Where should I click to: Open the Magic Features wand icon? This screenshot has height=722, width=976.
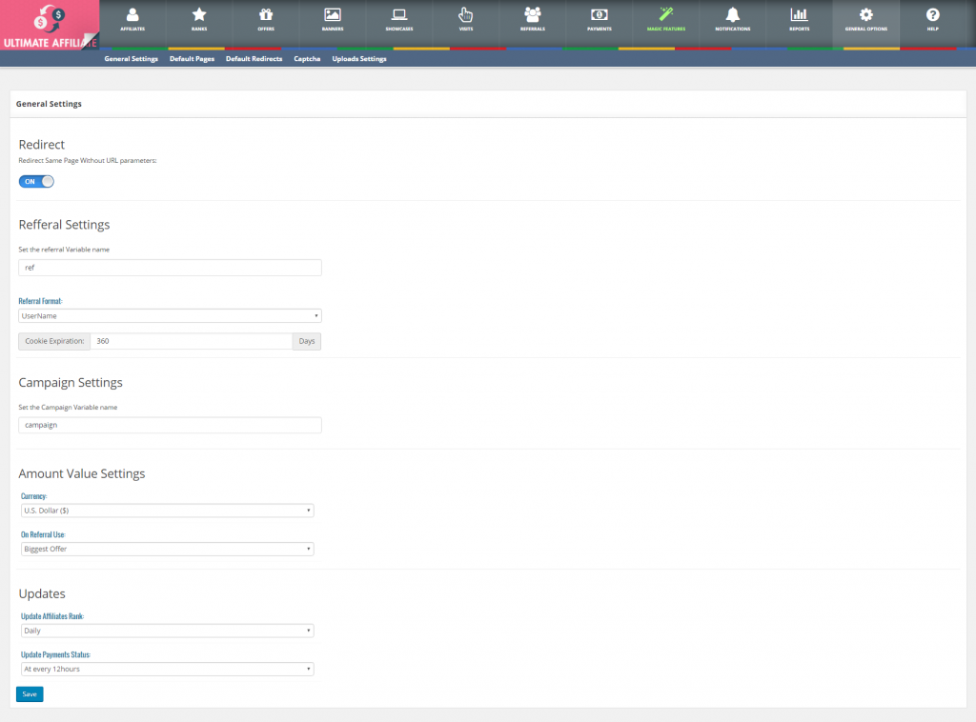coord(666,14)
